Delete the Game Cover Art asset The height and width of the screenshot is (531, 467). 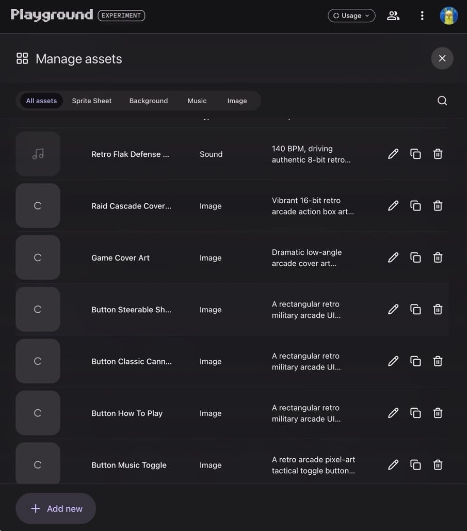pos(438,258)
